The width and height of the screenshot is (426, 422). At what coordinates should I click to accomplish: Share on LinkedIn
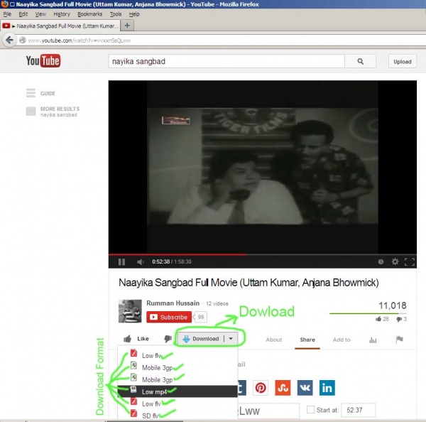(327, 388)
